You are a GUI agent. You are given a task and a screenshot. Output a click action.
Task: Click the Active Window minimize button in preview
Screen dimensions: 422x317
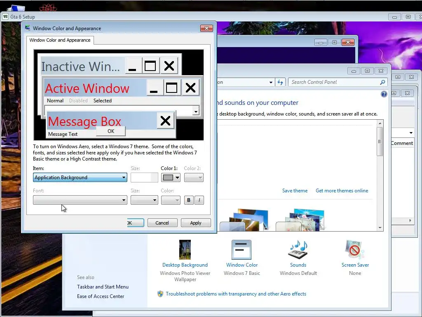(155, 88)
